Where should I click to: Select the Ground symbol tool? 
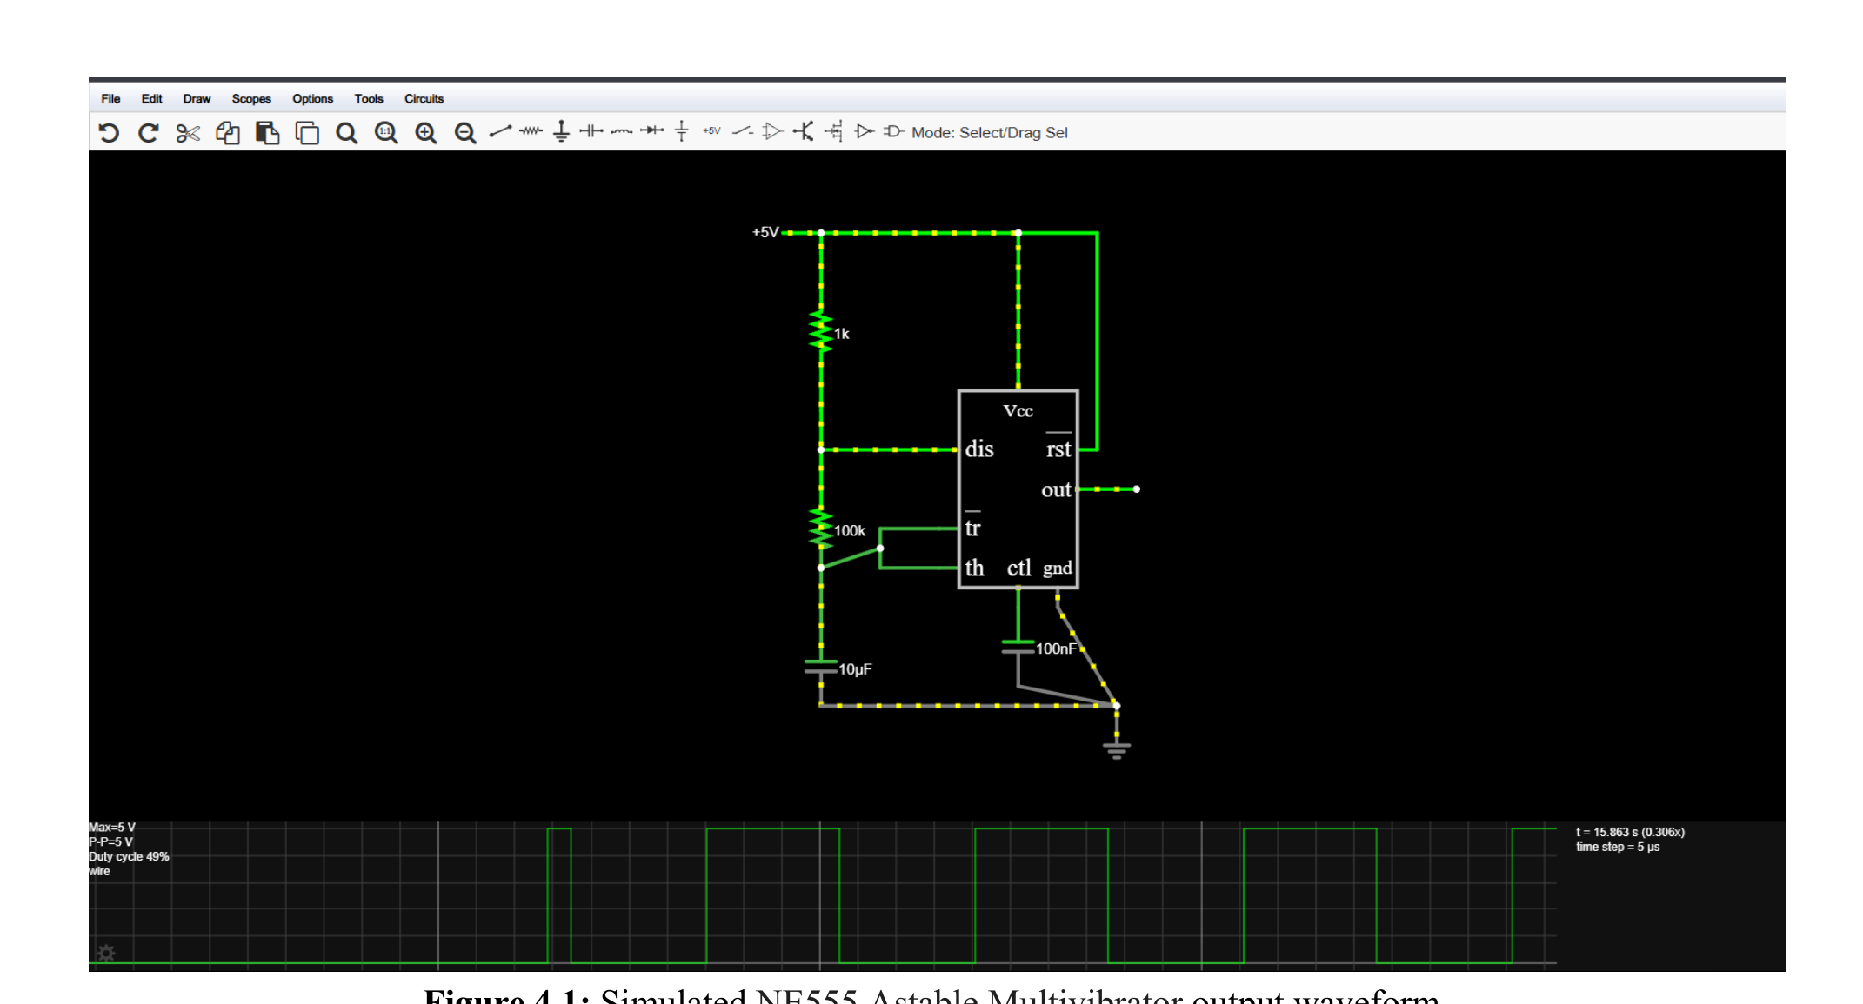click(x=561, y=131)
